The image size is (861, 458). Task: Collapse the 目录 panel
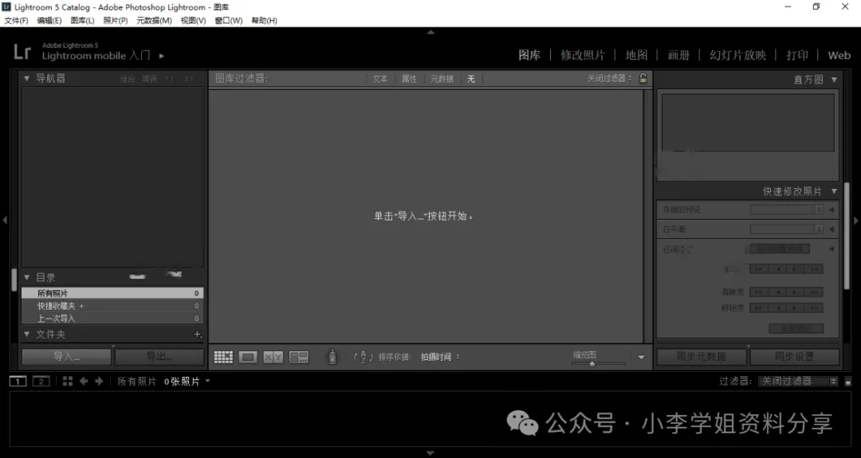tap(26, 277)
